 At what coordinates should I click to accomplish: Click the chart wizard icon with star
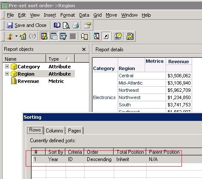[23, 36]
